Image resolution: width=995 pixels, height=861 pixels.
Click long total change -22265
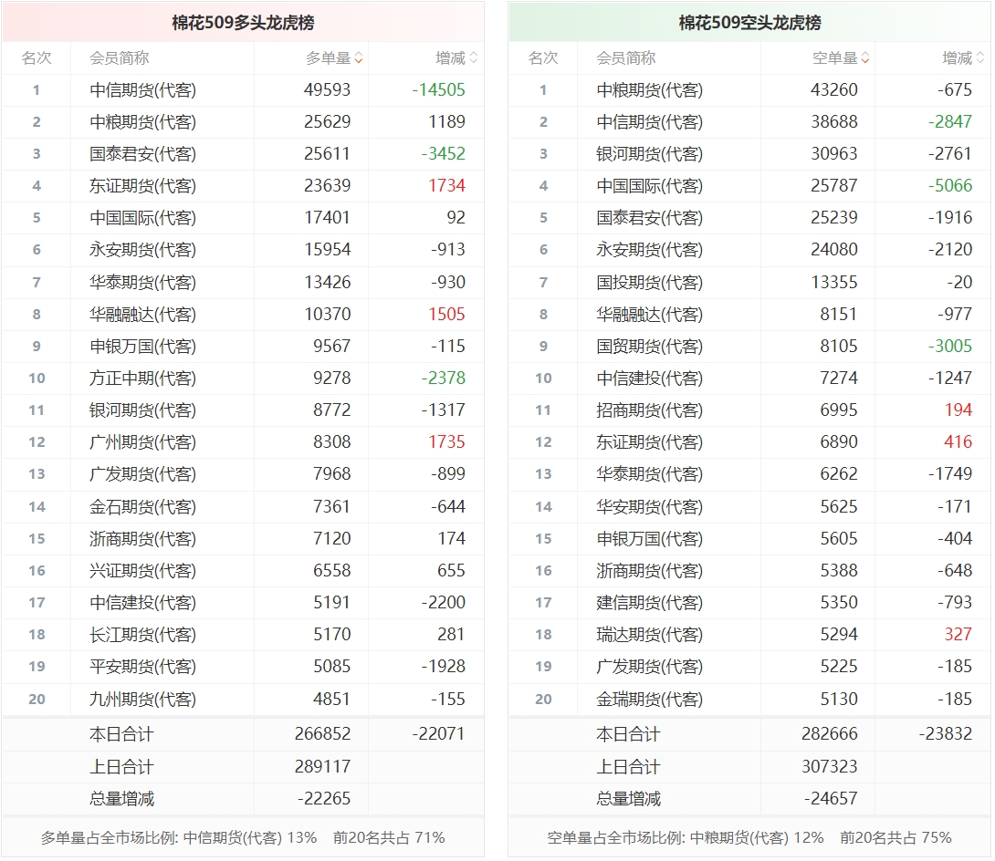[x=324, y=798]
